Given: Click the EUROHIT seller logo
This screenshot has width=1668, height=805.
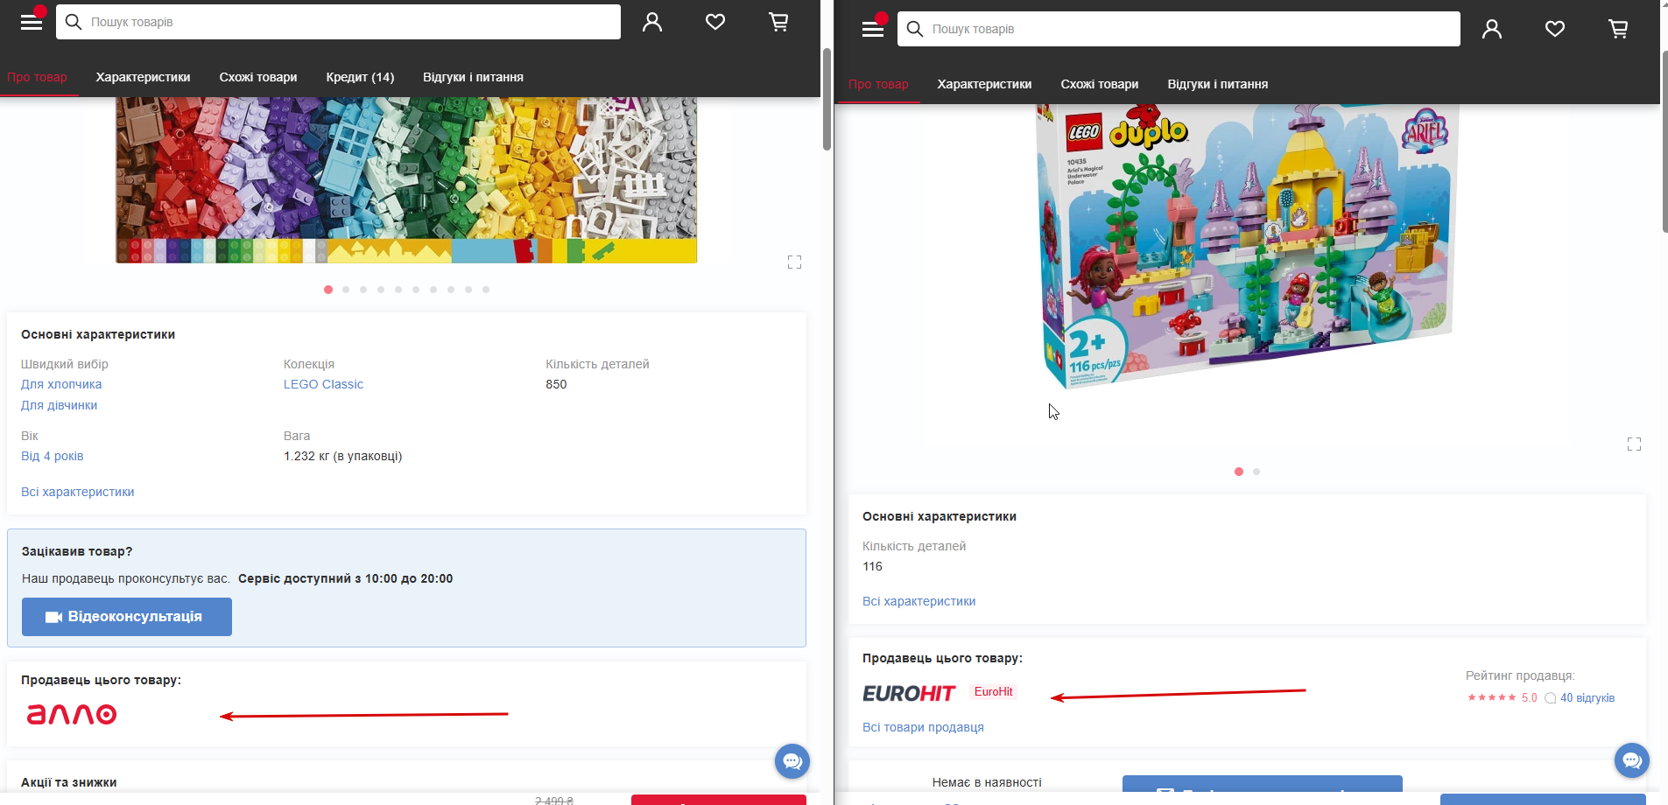Looking at the screenshot, I should [x=909, y=693].
